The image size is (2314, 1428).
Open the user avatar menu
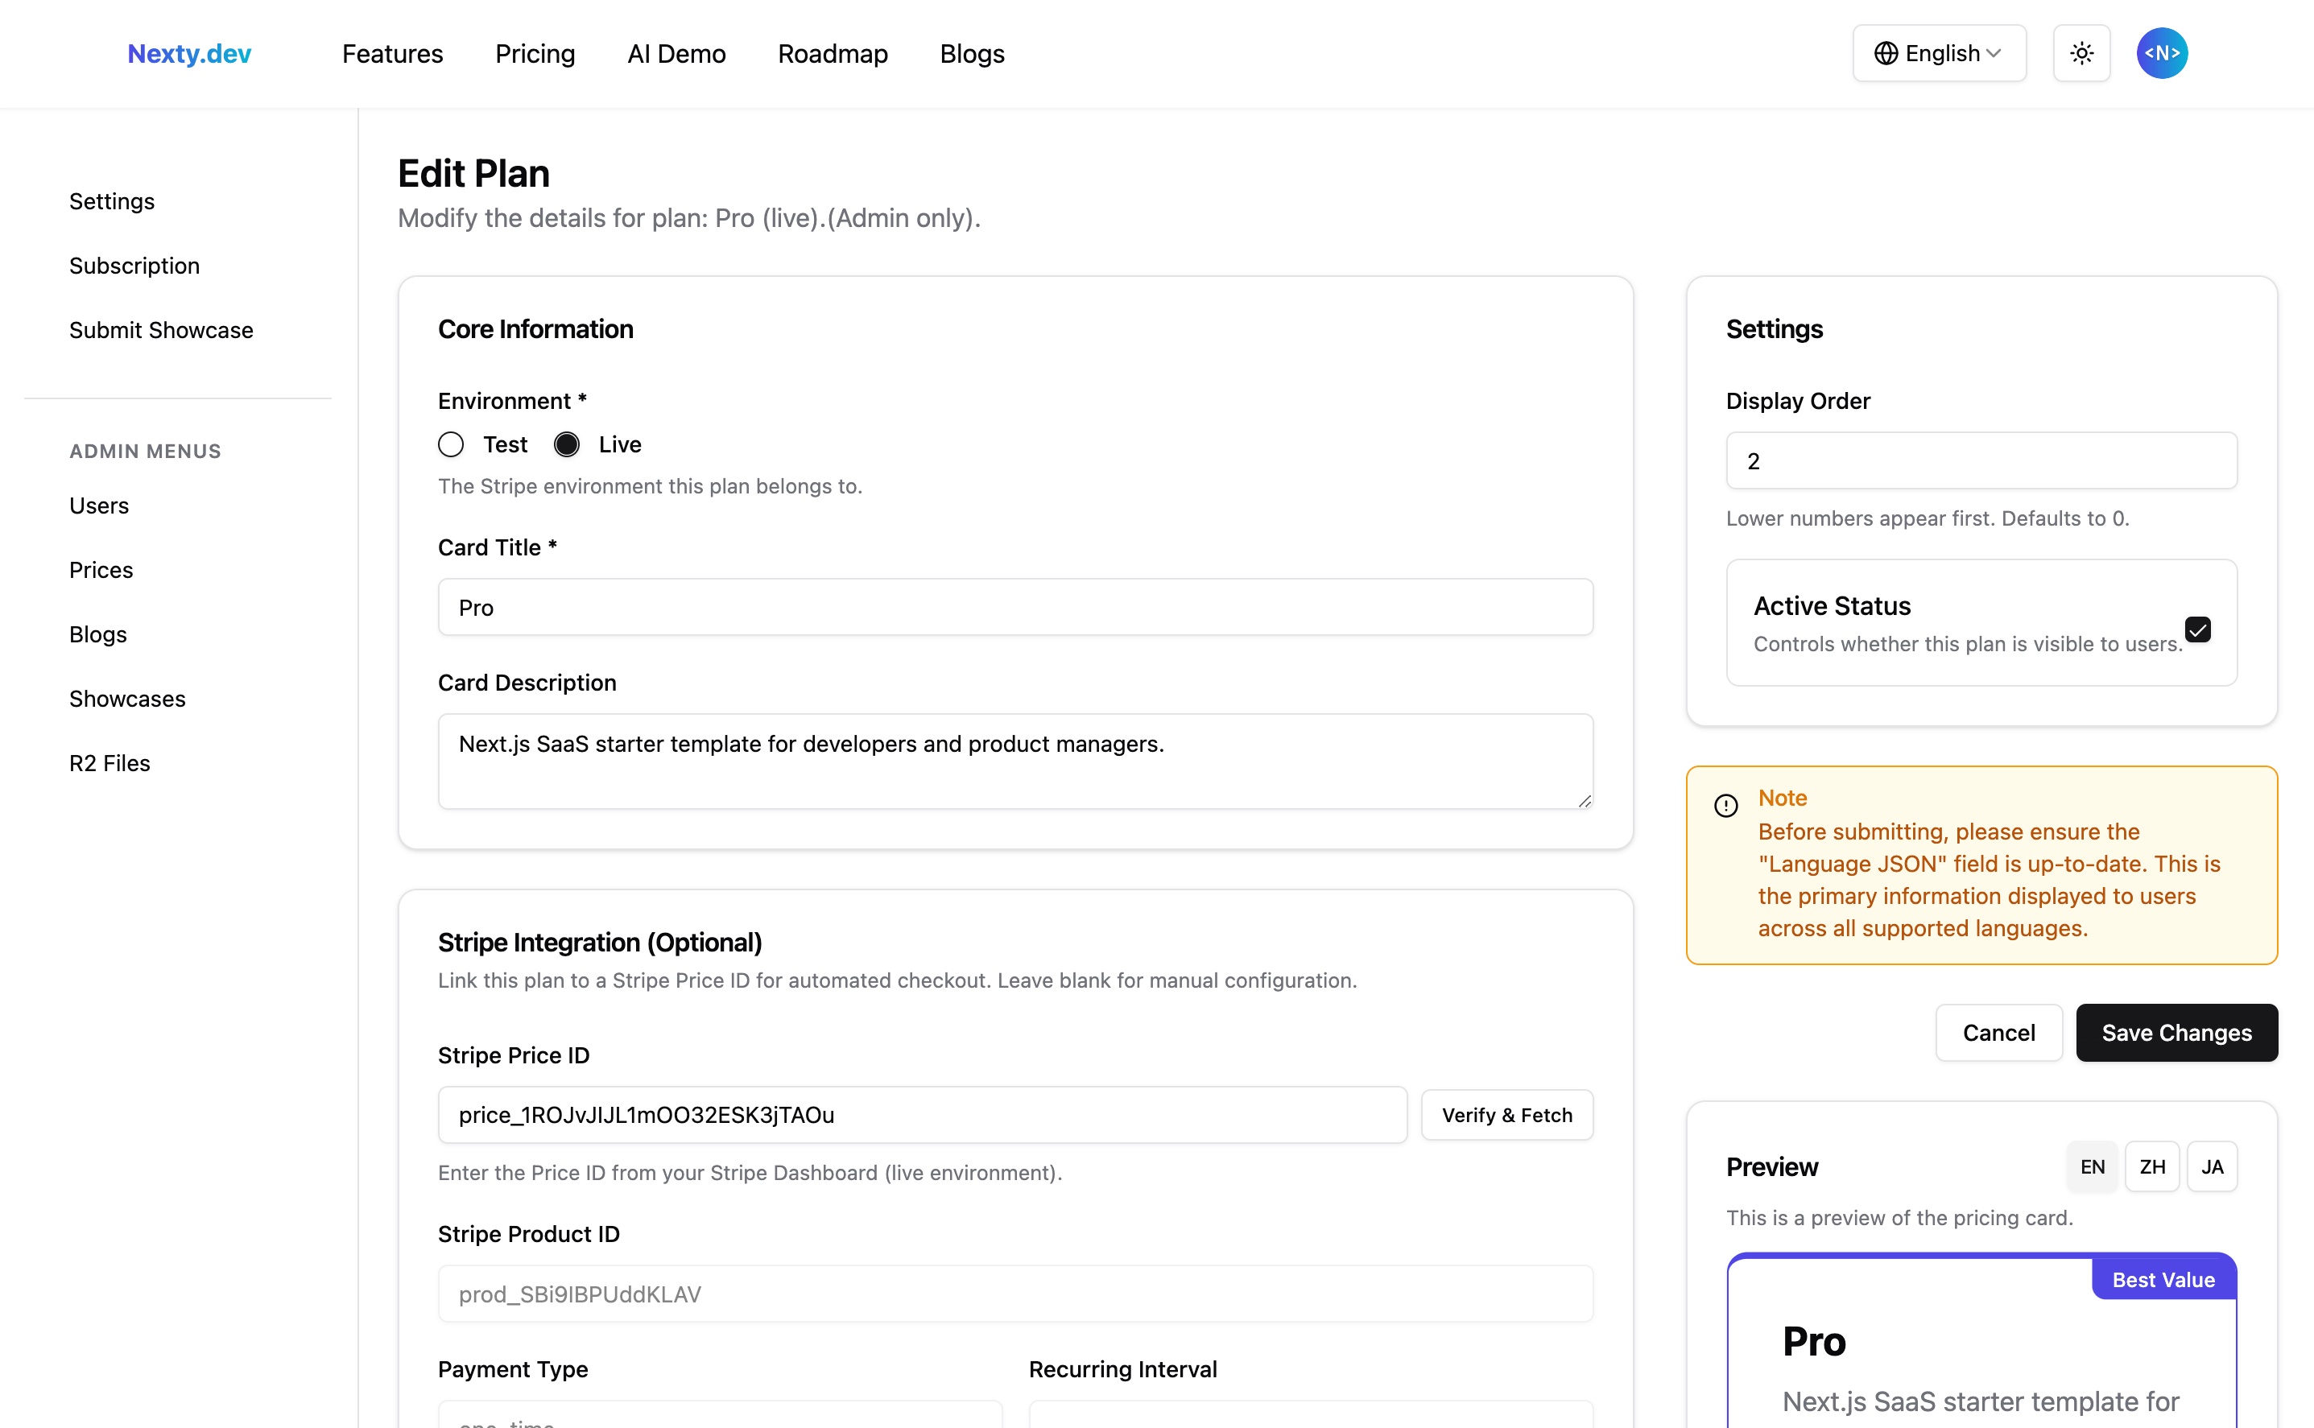tap(2161, 54)
